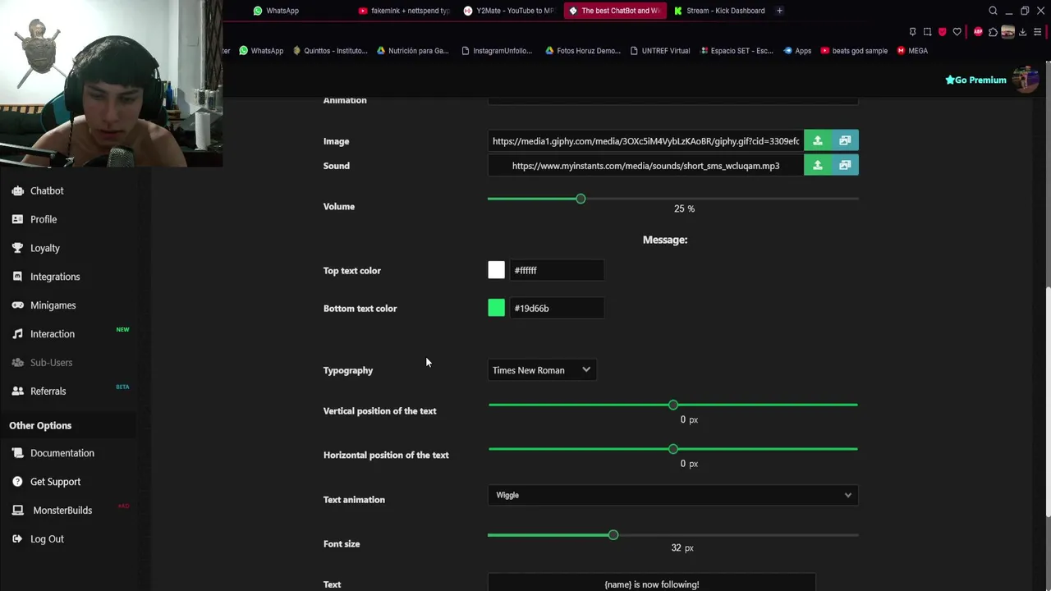Viewport: 1051px width, 591px height.
Task: Click the Go Premium link
Action: click(x=975, y=80)
